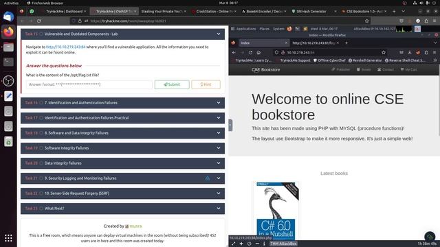Open System menu in AttackBox panel

point(278,29)
